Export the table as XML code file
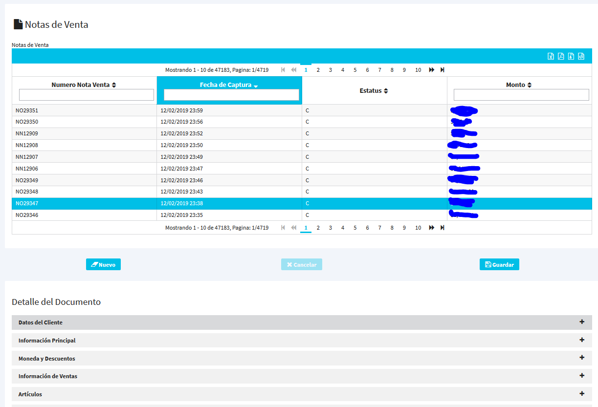Viewport: 598px width, 407px height. coord(581,56)
